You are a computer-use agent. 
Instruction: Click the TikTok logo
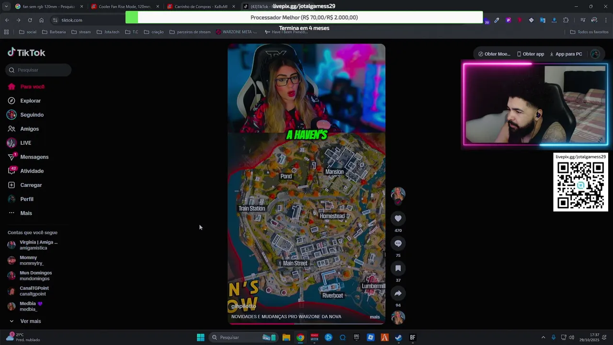click(26, 53)
